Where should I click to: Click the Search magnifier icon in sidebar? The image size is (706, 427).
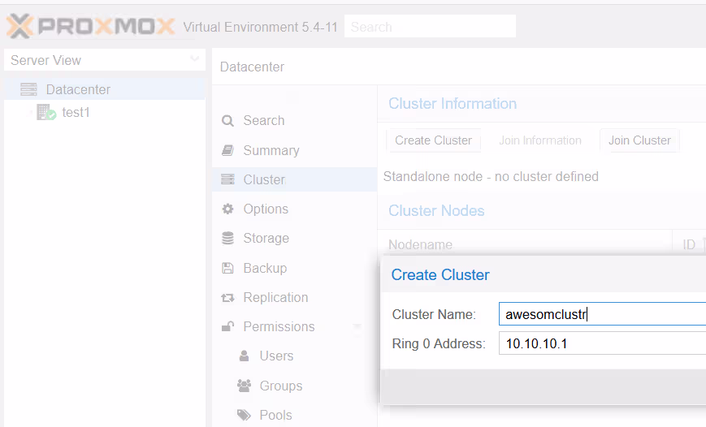[228, 121]
